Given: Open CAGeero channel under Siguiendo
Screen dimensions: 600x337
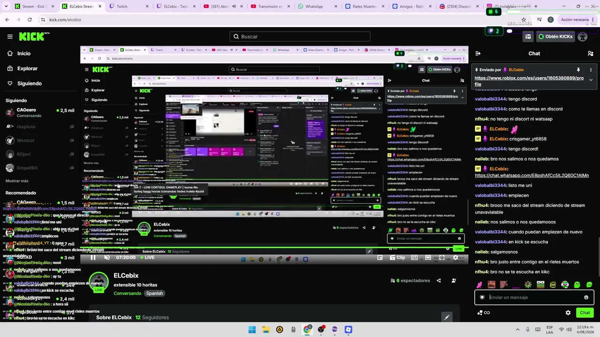Looking at the screenshot, I should click(x=40, y=112).
